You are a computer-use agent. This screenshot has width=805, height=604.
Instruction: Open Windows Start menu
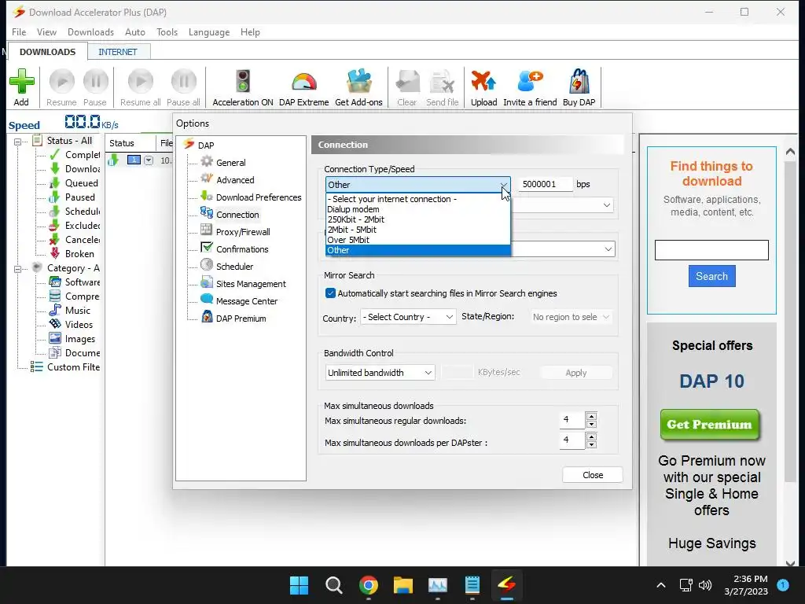299,585
